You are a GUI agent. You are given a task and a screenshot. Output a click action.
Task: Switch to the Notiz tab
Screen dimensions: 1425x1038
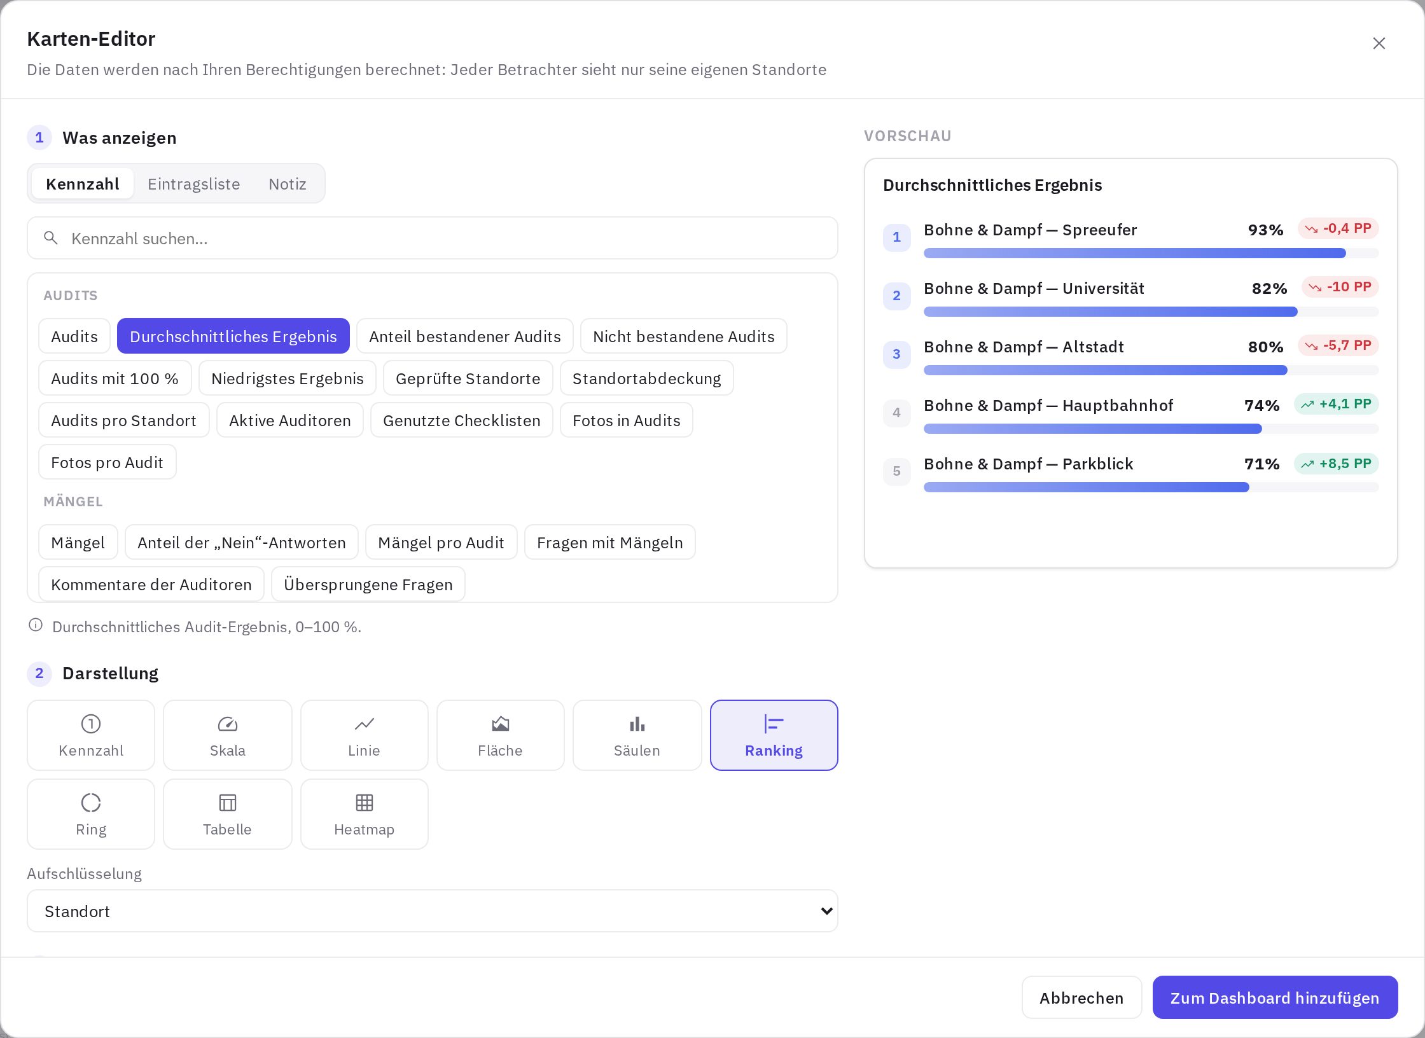pyautogui.click(x=288, y=184)
